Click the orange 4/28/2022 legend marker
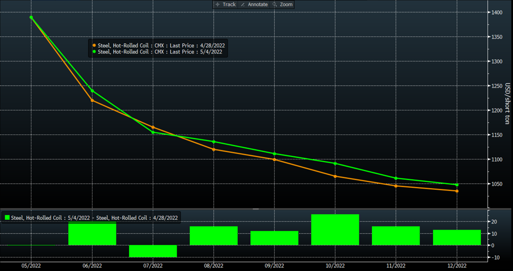 94,46
